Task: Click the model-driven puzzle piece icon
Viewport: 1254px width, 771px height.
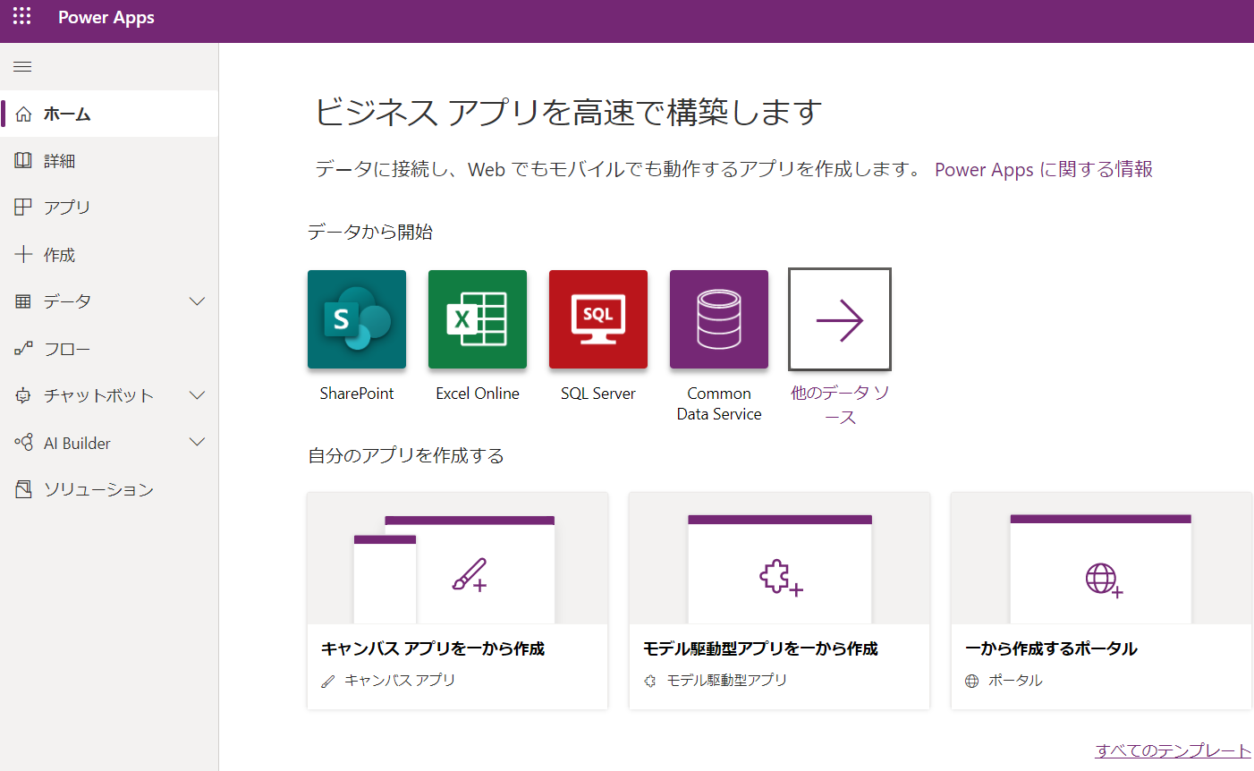Action: point(781,578)
